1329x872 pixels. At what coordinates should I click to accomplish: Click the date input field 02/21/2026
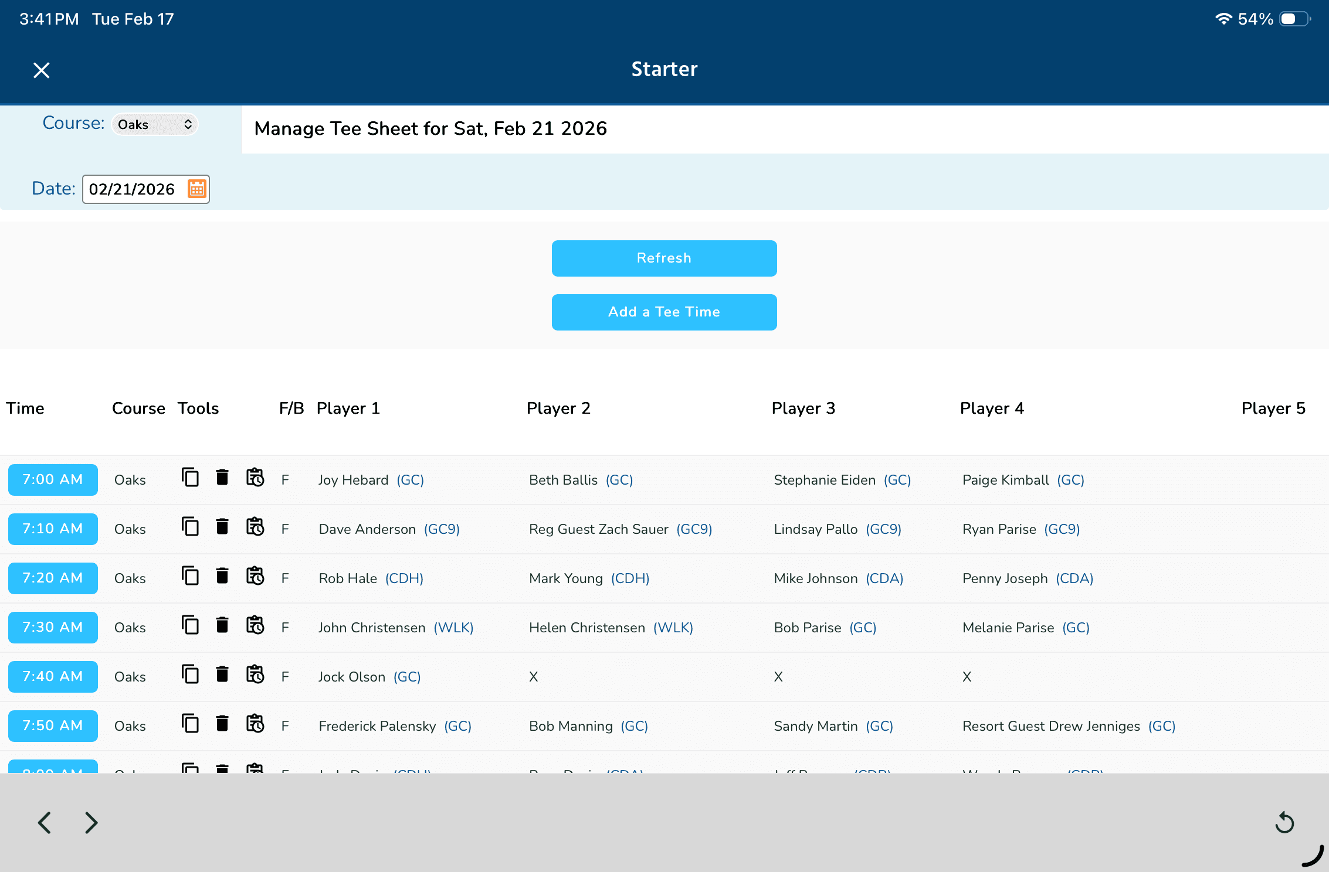(133, 189)
